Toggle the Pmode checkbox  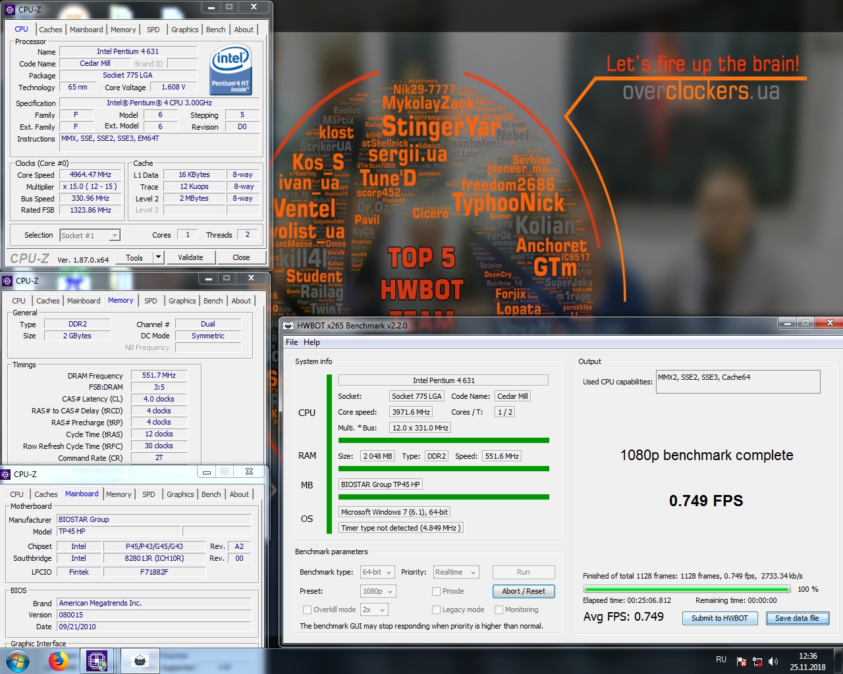pyautogui.click(x=436, y=591)
